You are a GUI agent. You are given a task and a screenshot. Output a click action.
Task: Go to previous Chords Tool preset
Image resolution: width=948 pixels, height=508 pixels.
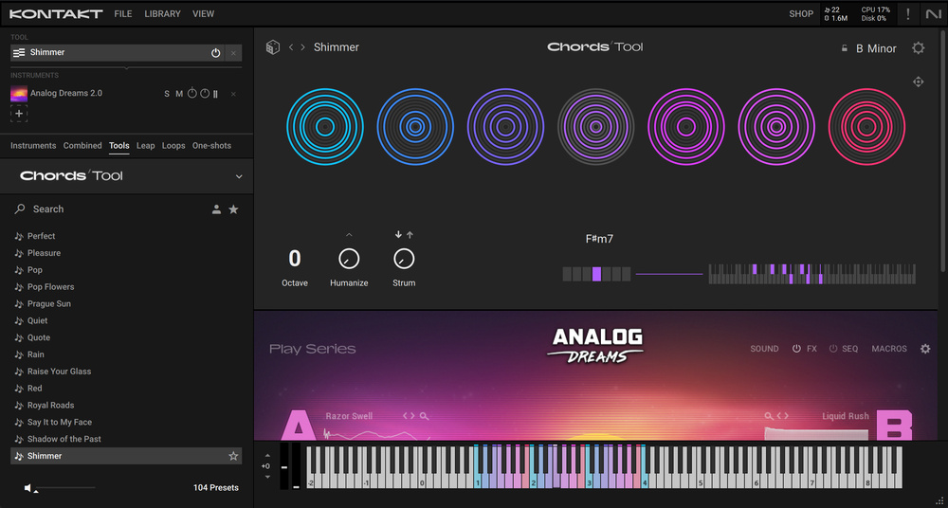(291, 47)
